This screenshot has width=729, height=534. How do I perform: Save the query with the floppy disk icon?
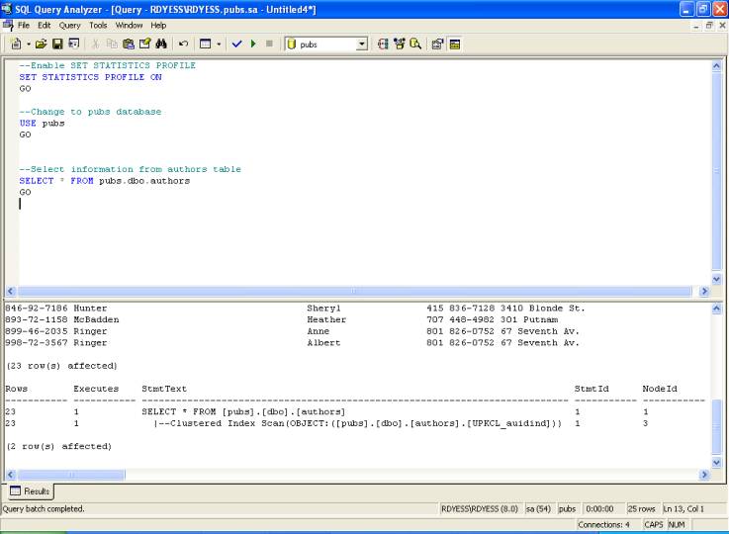[57, 44]
